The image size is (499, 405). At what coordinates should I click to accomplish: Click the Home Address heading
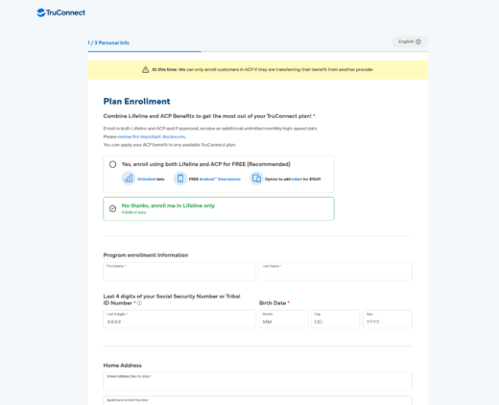pyautogui.click(x=122, y=366)
